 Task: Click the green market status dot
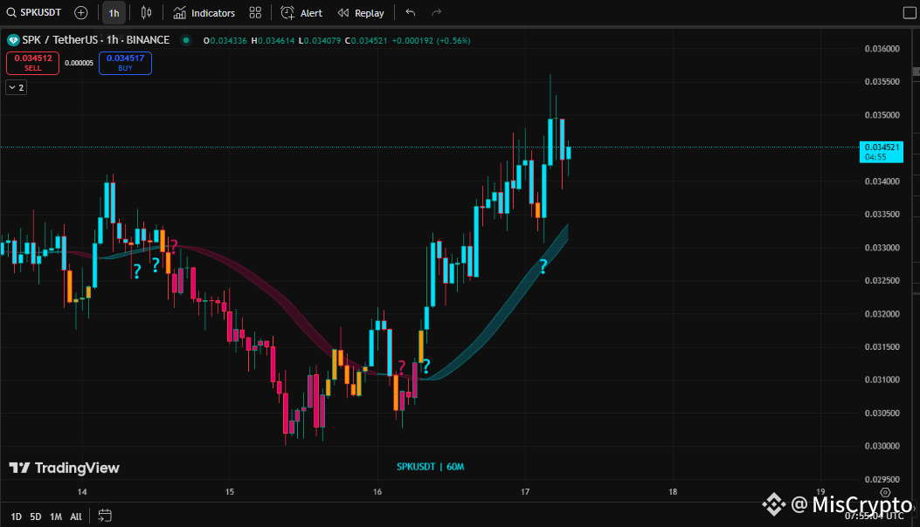point(186,40)
